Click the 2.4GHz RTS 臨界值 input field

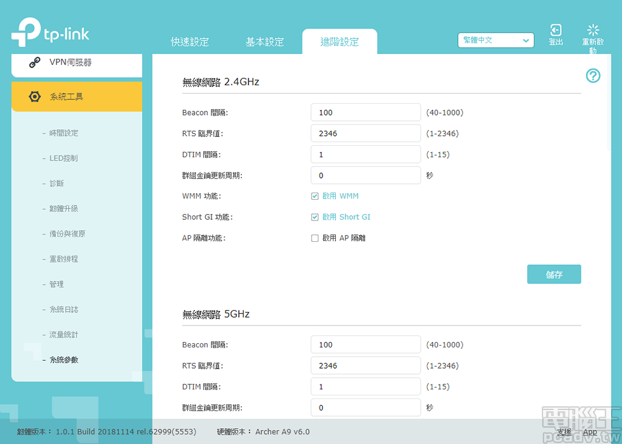click(x=365, y=134)
